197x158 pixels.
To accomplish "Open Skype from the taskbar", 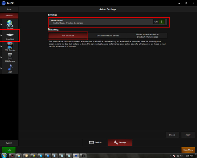I will tap(41, 156).
